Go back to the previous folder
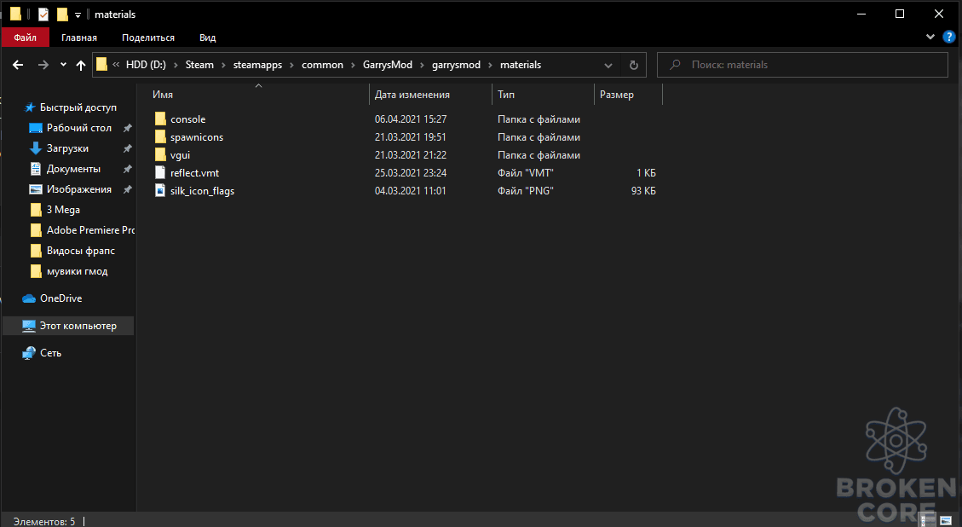Viewport: 962px width, 527px height. pos(18,65)
